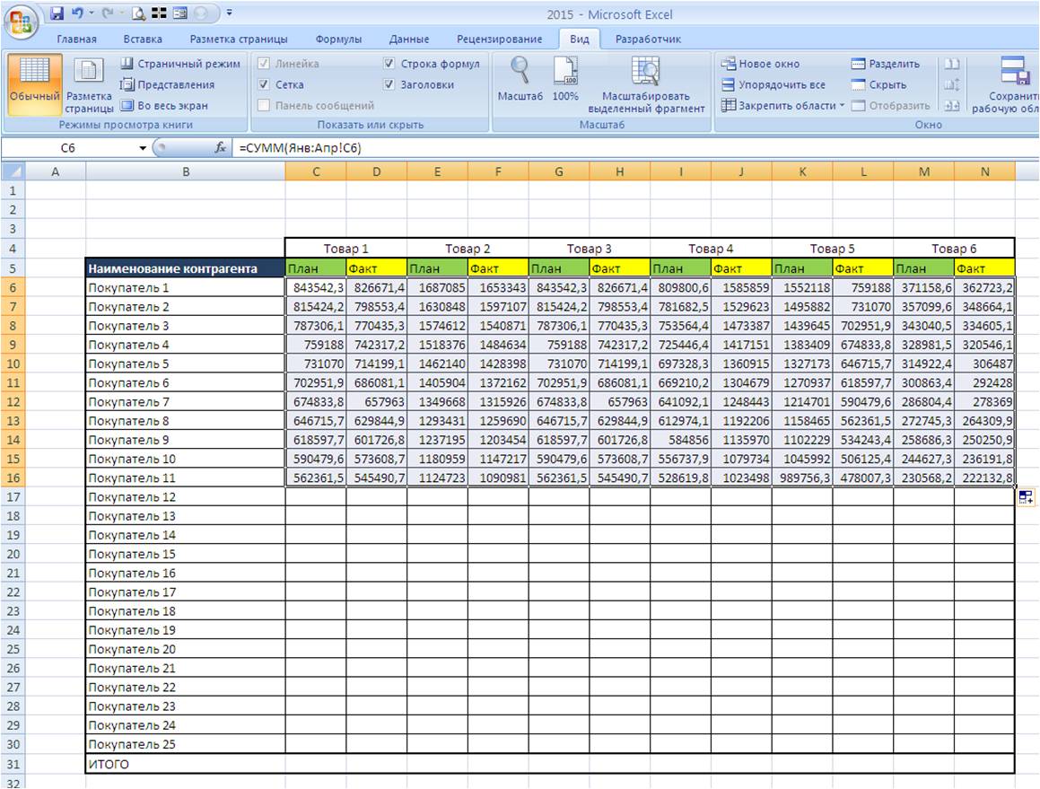Click the formula bar input field
The image size is (1040, 789).
628,148
